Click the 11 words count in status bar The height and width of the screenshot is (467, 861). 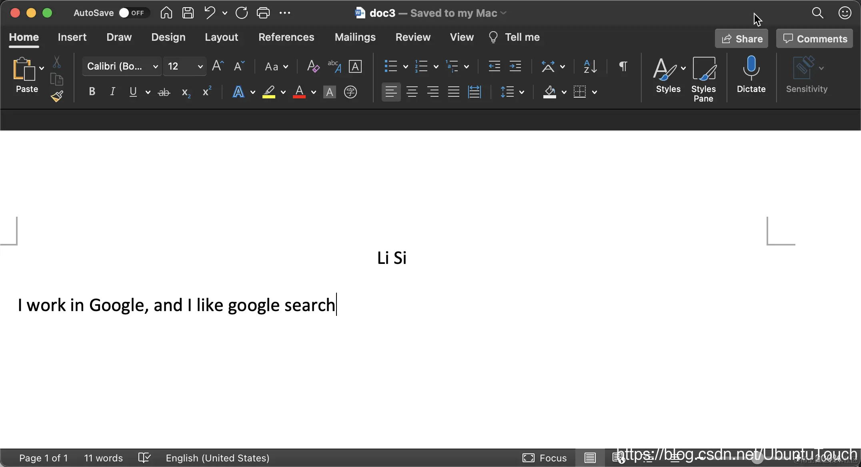pos(103,458)
